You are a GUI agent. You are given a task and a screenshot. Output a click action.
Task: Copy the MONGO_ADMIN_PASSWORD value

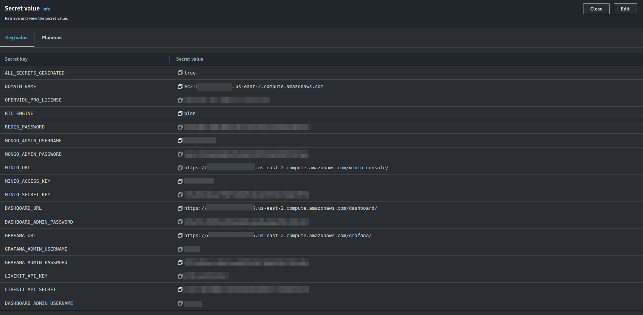click(x=180, y=154)
